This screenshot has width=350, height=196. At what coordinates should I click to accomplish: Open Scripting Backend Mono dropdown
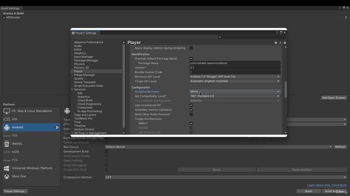coord(235,91)
